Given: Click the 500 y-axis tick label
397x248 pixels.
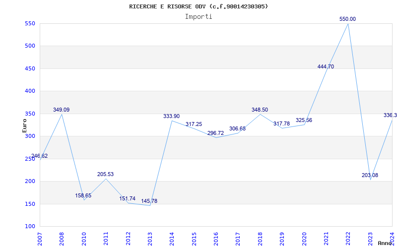Looking at the screenshot, I should (29, 46).
